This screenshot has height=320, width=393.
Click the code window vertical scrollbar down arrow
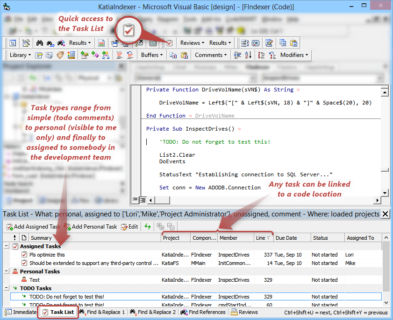click(385, 193)
